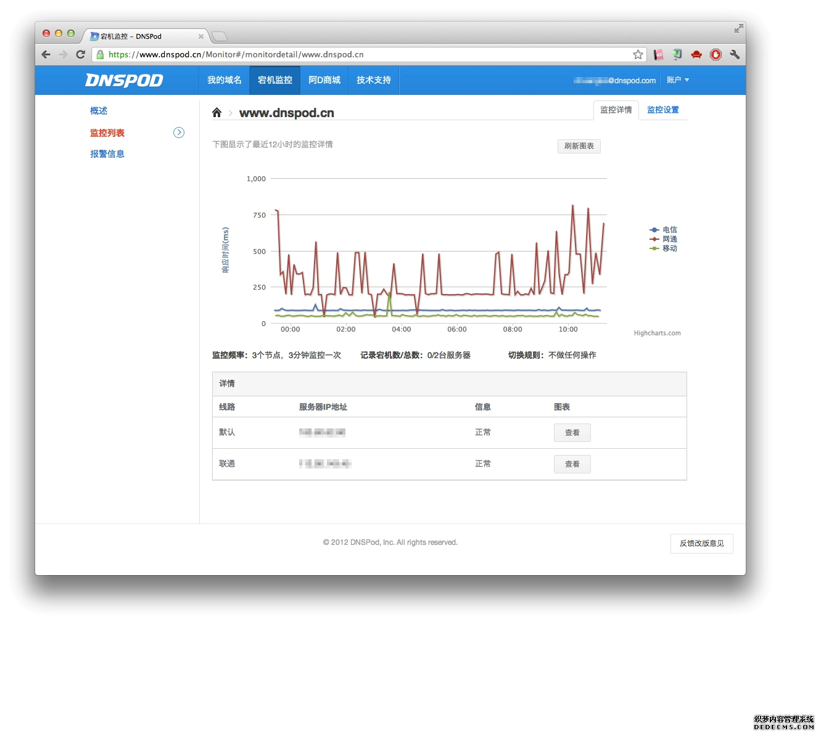Open the 技术支持 navigation item

374,80
